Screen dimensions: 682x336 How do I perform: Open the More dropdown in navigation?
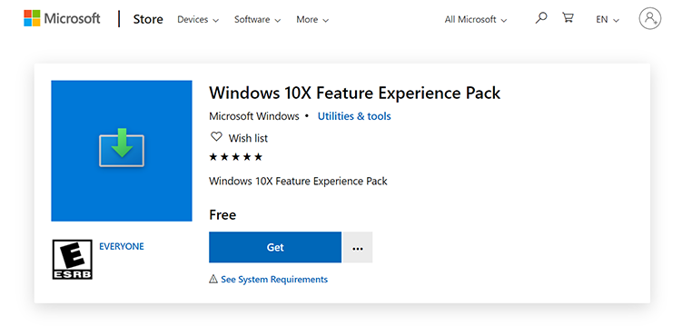(312, 20)
